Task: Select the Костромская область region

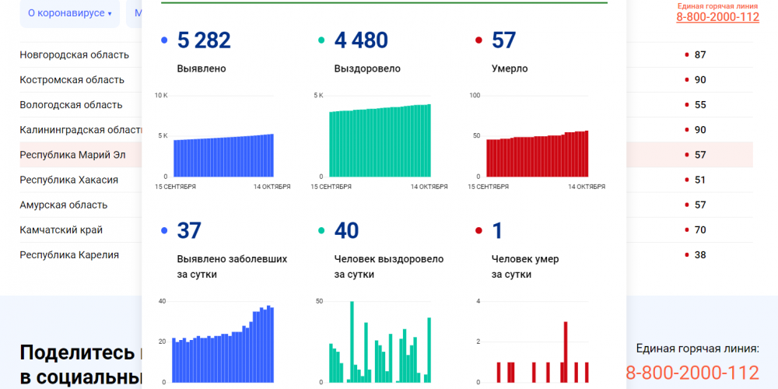Action: pyautogui.click(x=72, y=80)
